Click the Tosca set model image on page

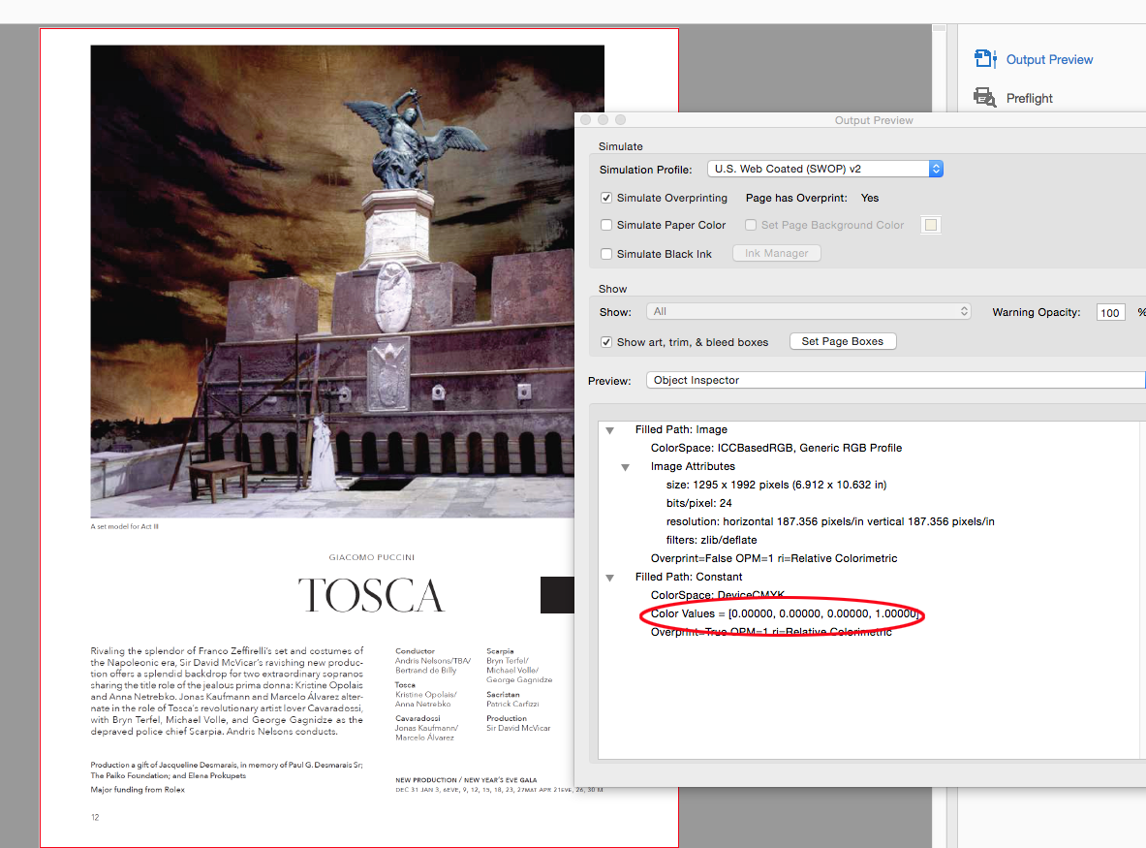coord(332,281)
